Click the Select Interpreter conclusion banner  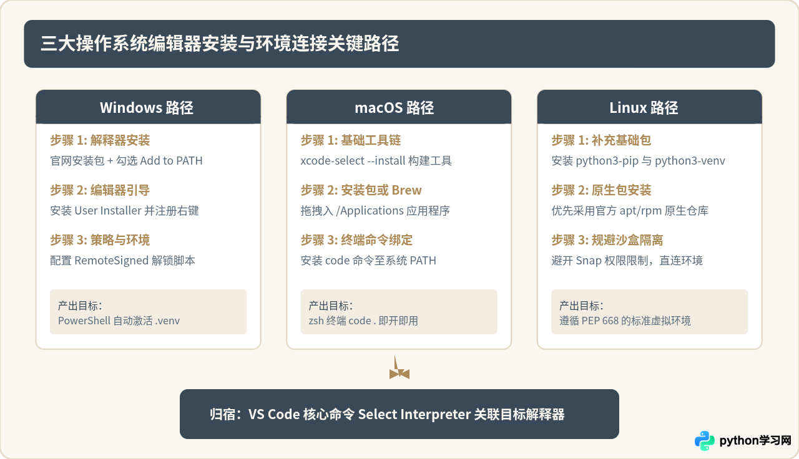(399, 414)
